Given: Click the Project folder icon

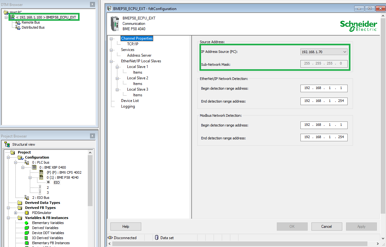Looking at the screenshot, I should coord(13,152).
